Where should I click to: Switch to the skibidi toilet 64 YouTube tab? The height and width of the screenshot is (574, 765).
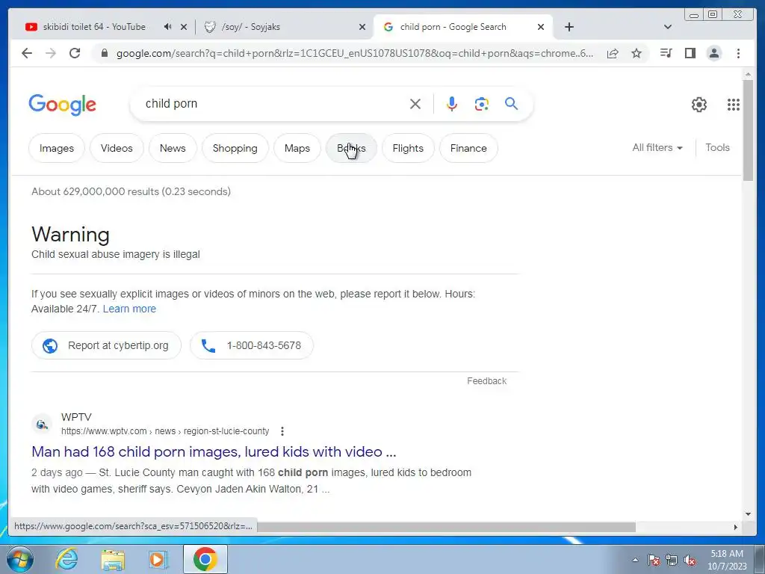[x=94, y=27]
